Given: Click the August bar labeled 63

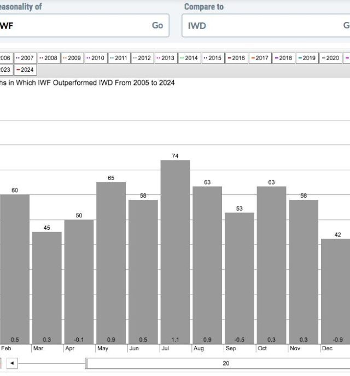Looking at the screenshot, I should [x=207, y=265].
